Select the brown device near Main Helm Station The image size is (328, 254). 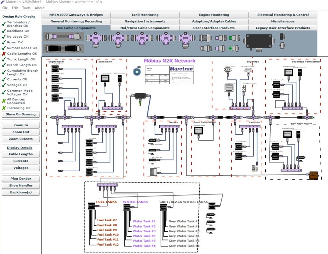pos(314,175)
